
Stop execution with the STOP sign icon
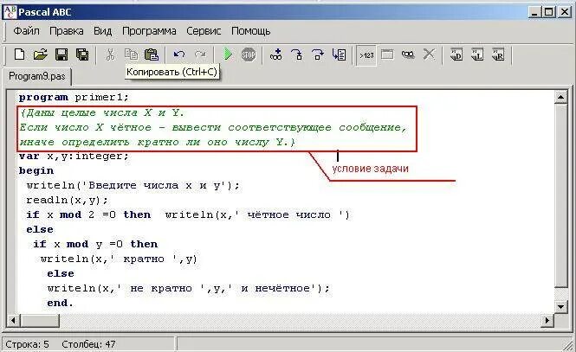pos(249,54)
